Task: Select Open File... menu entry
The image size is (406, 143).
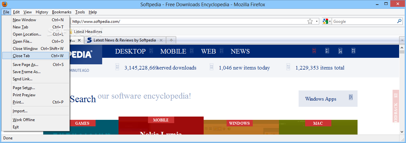Action: pos(36,41)
